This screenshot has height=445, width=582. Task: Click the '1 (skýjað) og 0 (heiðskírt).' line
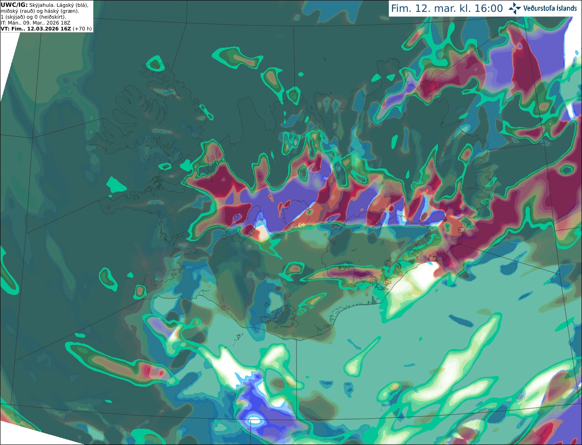pos(33,17)
